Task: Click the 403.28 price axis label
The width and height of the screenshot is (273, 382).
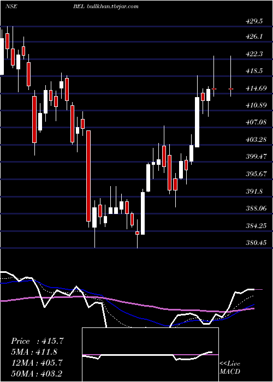Action: [256, 140]
